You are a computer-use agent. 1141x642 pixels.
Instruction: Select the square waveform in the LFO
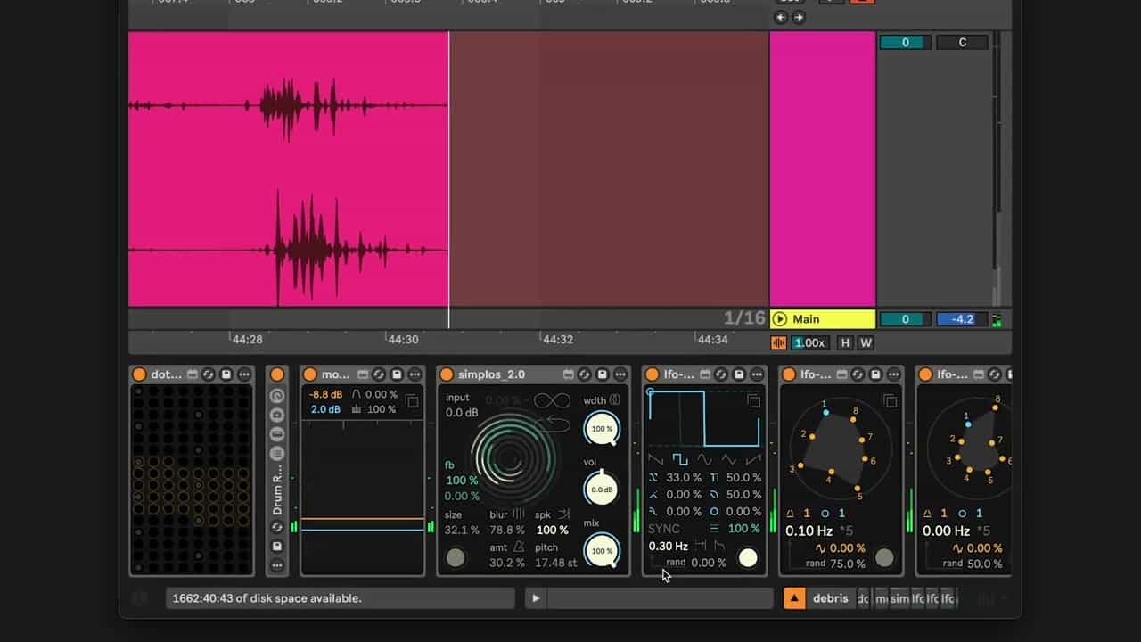click(x=680, y=460)
